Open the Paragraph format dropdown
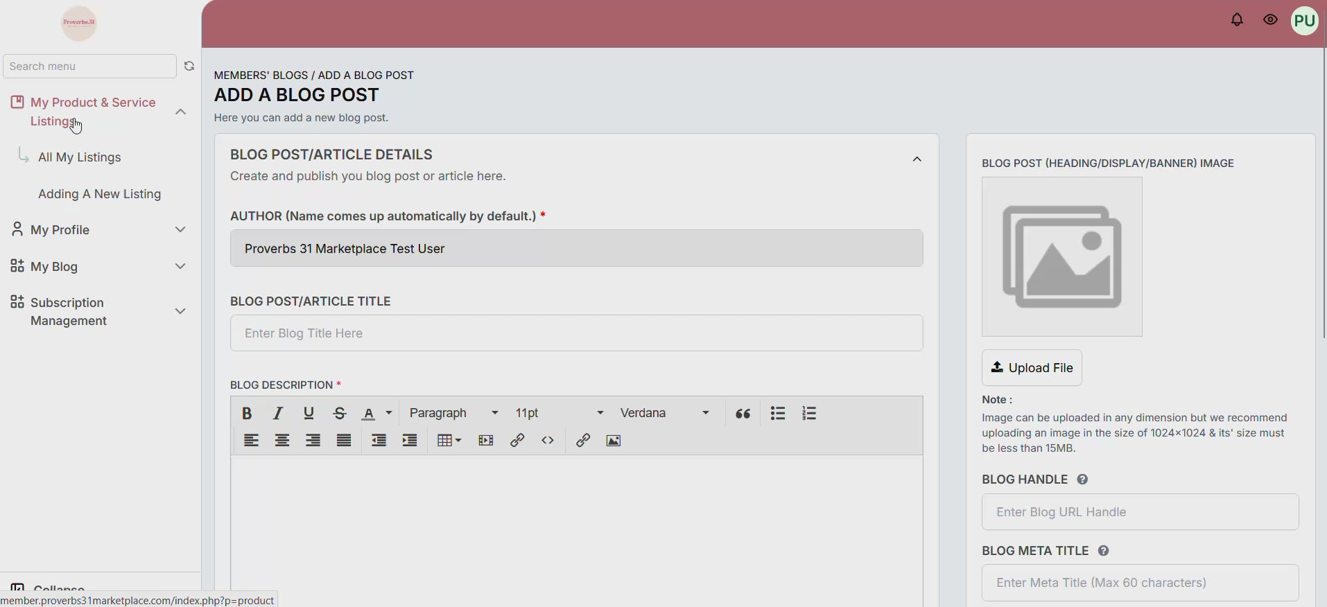 coord(453,414)
